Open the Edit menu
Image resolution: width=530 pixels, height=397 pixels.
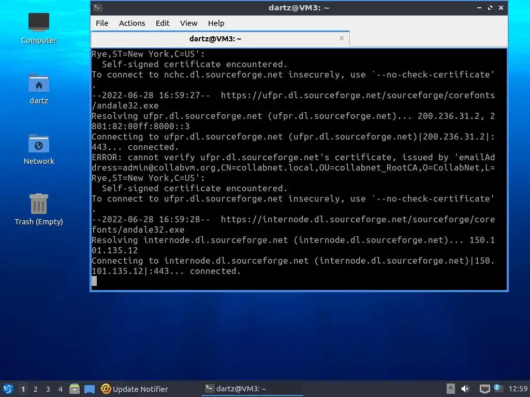(162, 23)
